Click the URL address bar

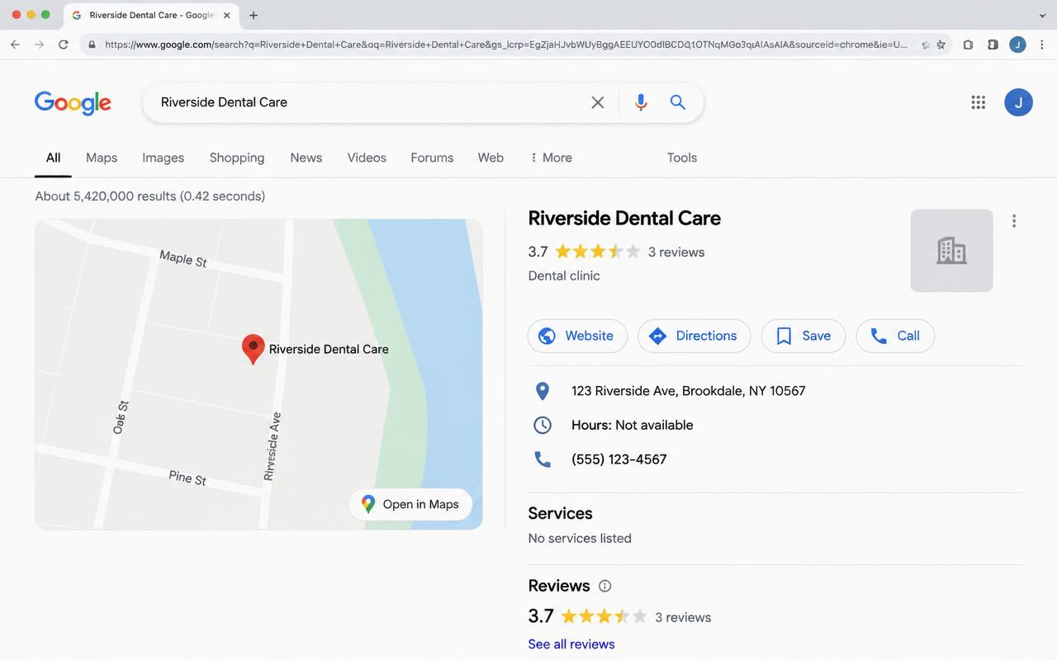click(506, 45)
